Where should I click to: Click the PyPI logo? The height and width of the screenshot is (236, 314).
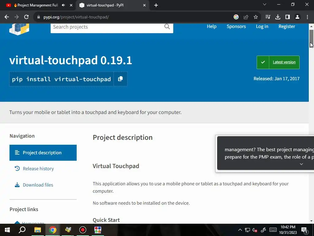click(19, 29)
